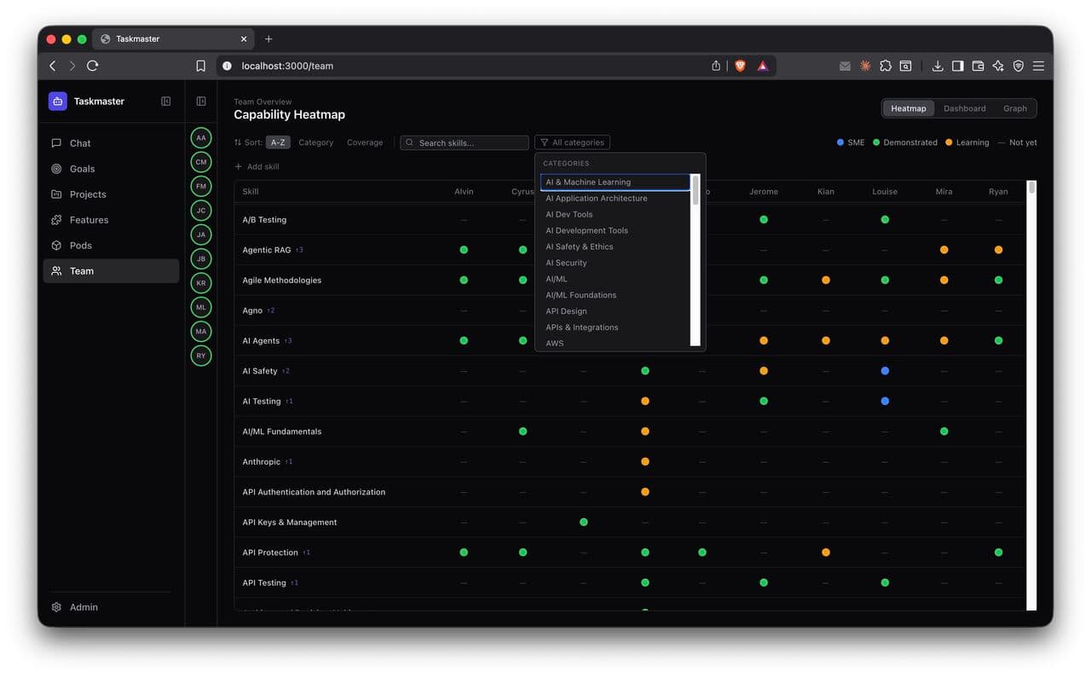Click inside the Search skills field
This screenshot has width=1091, height=677.
464,142
